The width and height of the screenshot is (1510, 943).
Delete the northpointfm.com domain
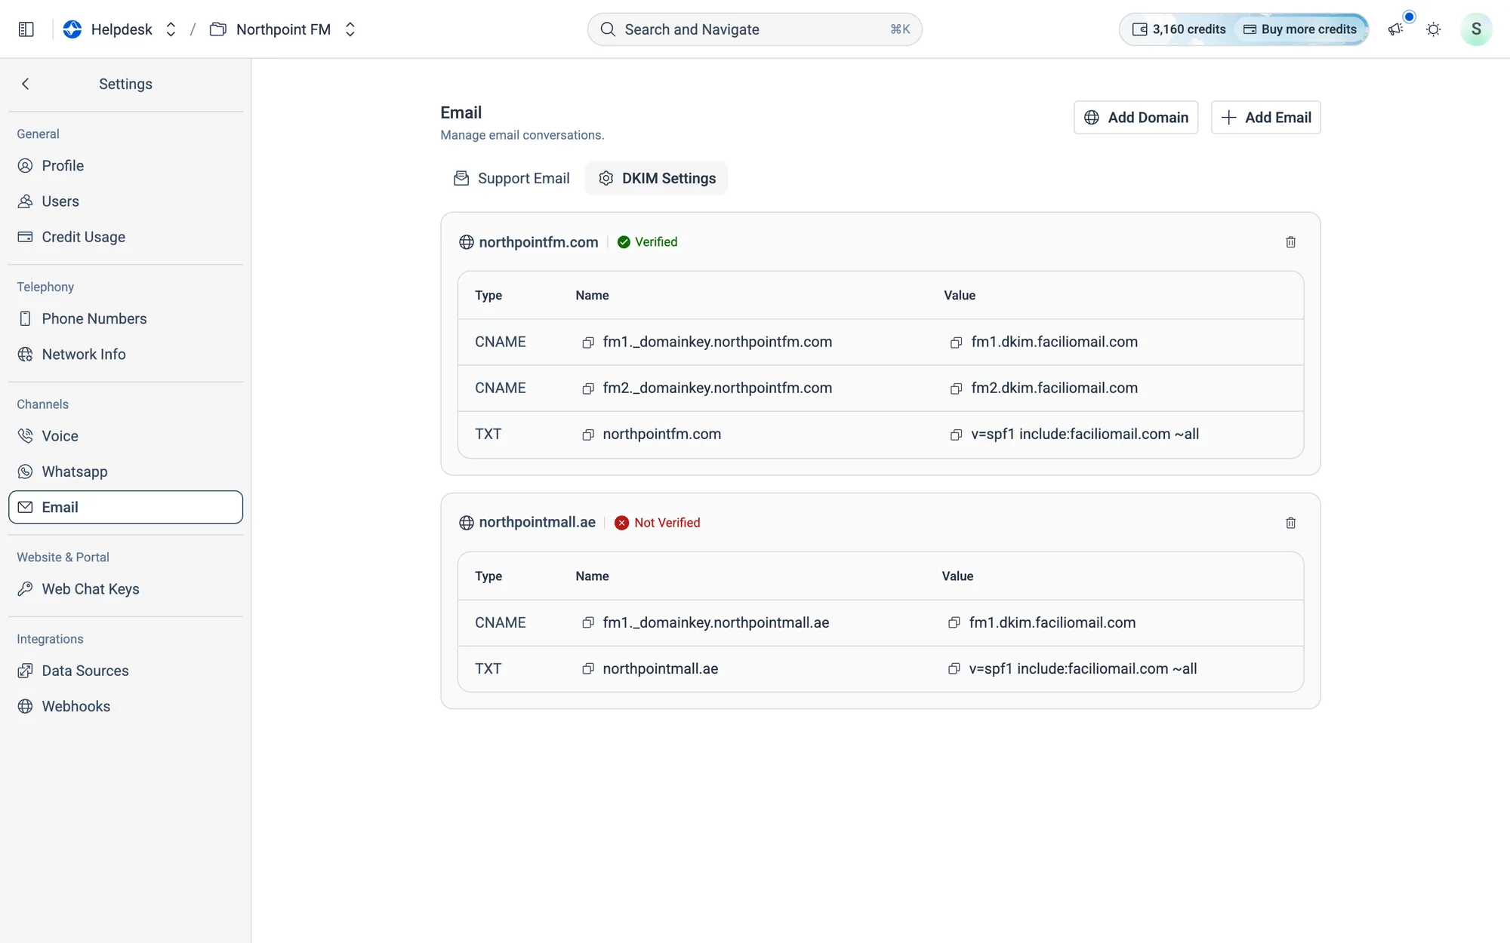pos(1290,242)
